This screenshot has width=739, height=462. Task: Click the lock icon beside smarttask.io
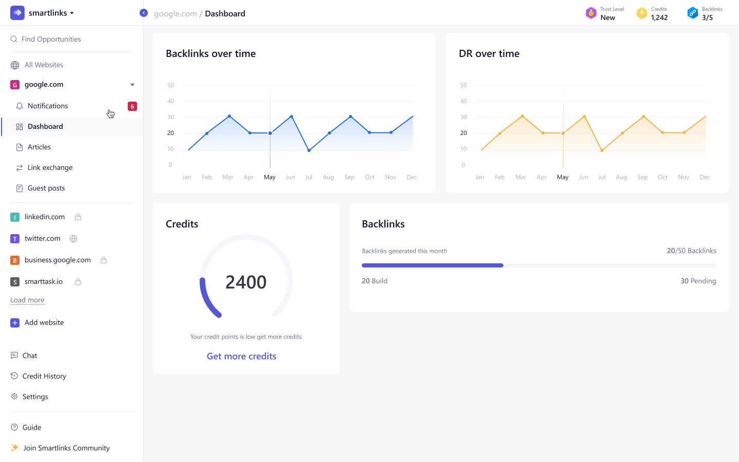(78, 281)
